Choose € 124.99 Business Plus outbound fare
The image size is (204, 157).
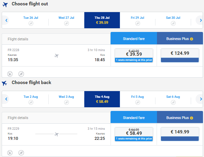[180, 55]
